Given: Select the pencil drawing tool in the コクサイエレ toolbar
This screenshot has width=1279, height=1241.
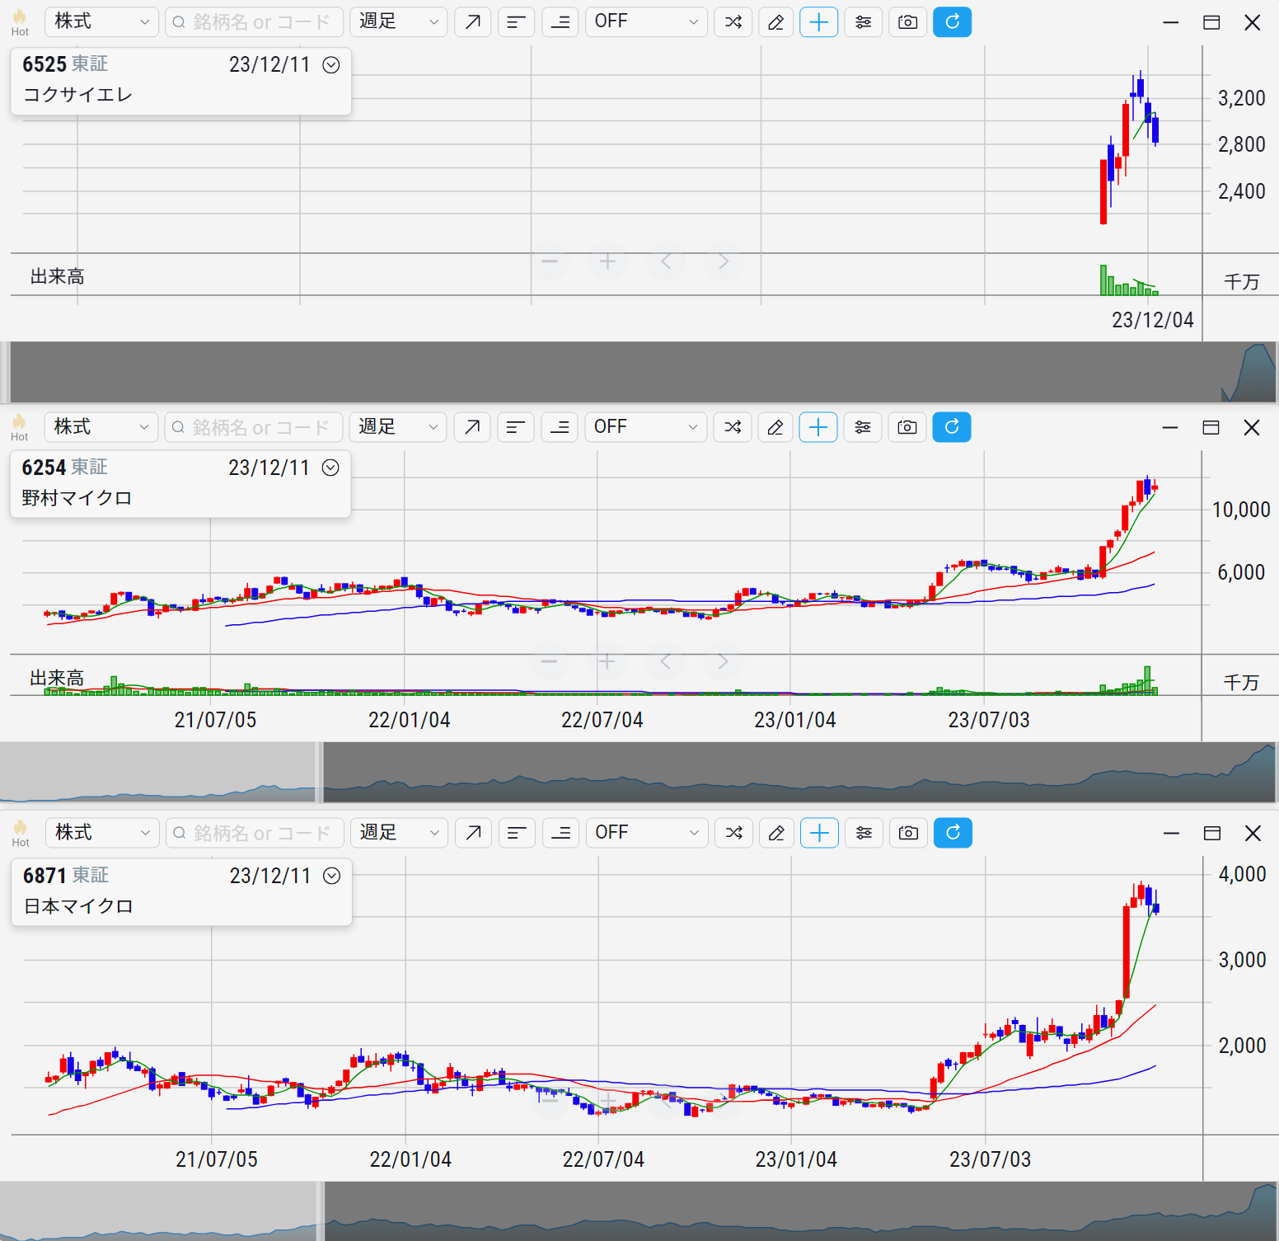Looking at the screenshot, I should (775, 22).
